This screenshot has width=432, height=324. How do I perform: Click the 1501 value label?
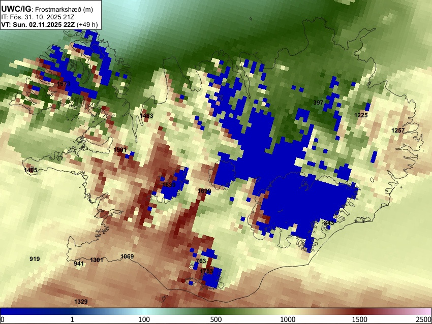[120, 150]
